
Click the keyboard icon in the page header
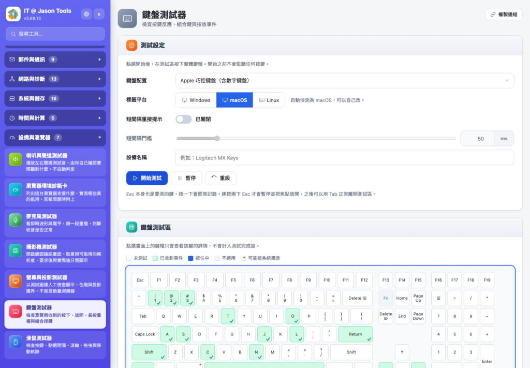click(x=127, y=18)
